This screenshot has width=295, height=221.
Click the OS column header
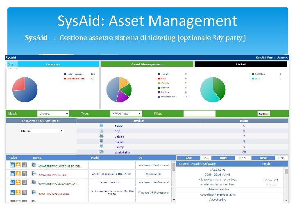[x=141, y=158]
